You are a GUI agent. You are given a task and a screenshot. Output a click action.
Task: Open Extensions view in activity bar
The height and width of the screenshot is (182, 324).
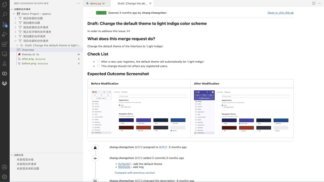[5, 44]
